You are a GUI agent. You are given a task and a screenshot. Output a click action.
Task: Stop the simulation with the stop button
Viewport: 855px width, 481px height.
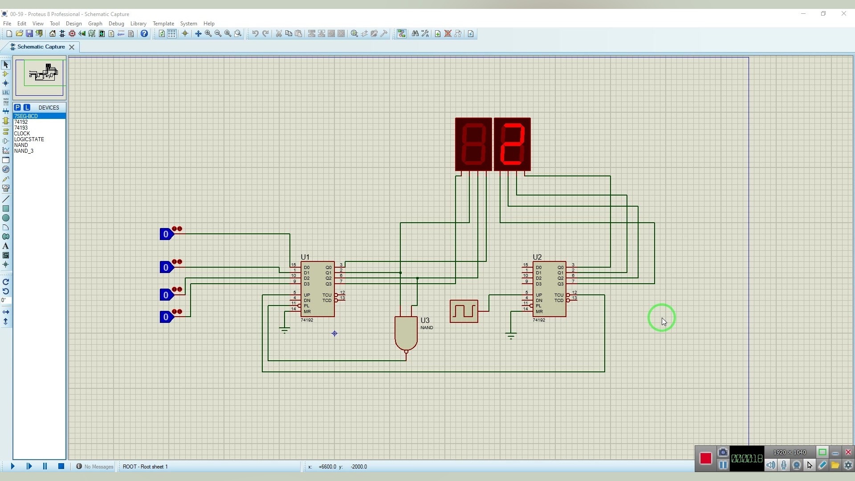coord(61,466)
